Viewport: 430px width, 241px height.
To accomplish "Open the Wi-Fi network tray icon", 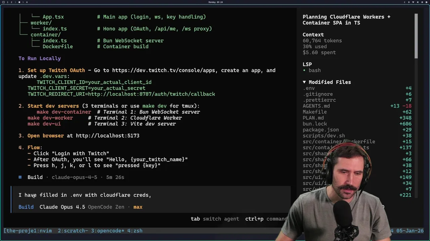I will pos(413,2).
